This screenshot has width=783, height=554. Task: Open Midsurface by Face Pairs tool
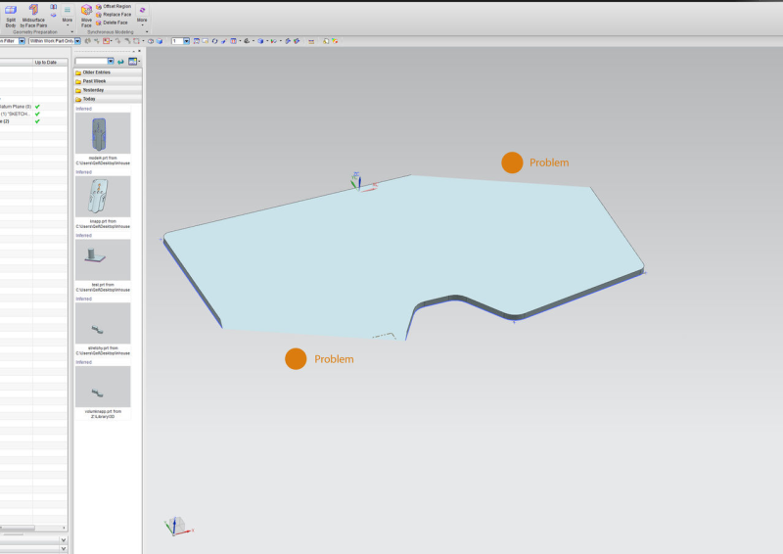33,16
